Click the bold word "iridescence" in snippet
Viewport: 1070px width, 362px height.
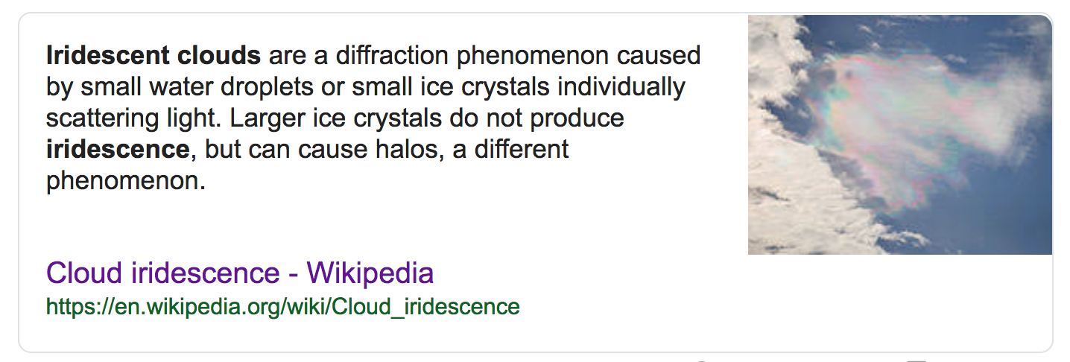(x=118, y=149)
